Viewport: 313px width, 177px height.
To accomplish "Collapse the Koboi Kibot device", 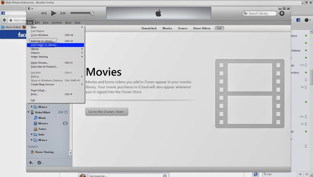I will point(28,112).
